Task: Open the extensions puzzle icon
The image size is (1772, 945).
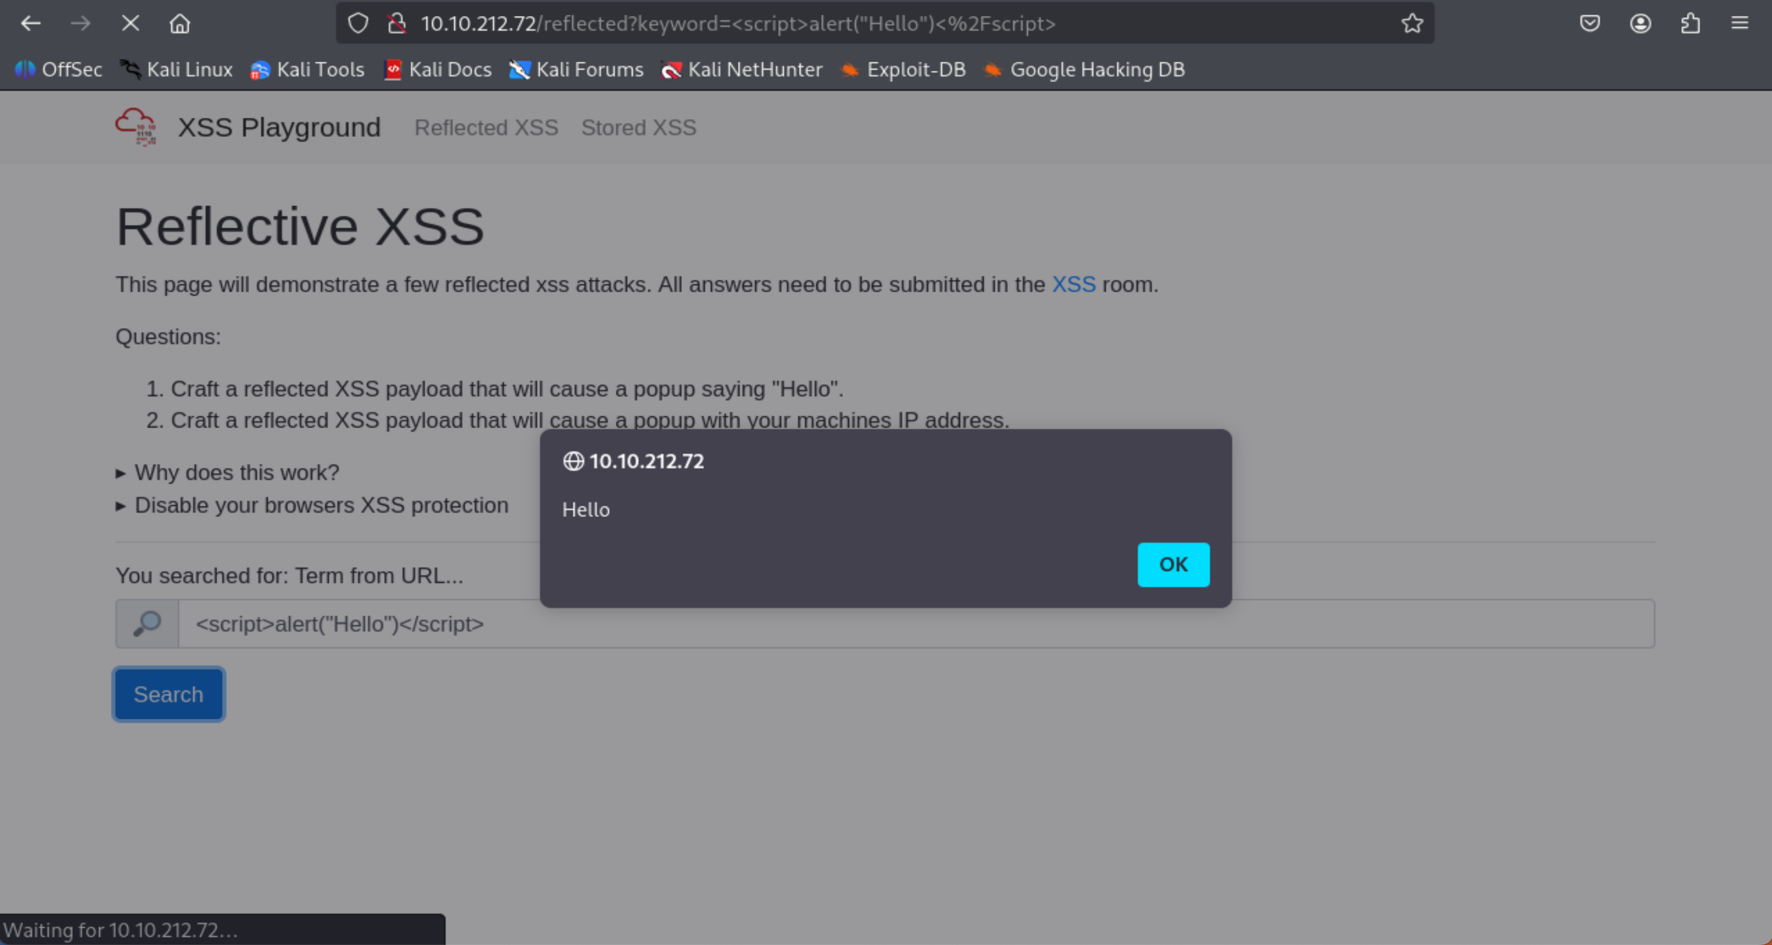Action: [x=1690, y=23]
